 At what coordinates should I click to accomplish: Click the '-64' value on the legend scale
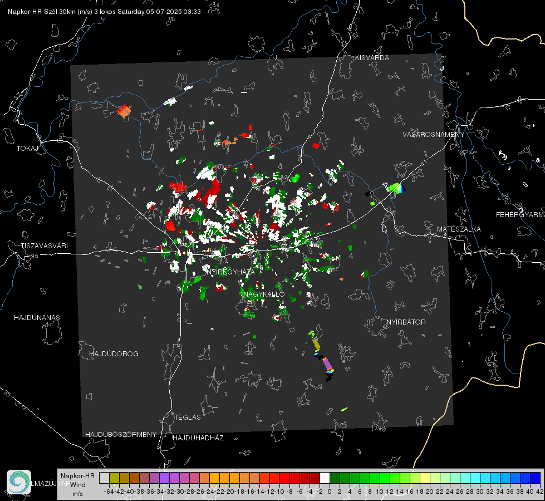point(109,492)
